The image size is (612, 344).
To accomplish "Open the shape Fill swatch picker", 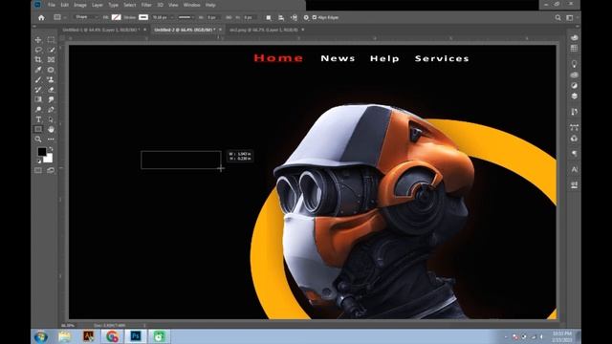I will click(117, 17).
